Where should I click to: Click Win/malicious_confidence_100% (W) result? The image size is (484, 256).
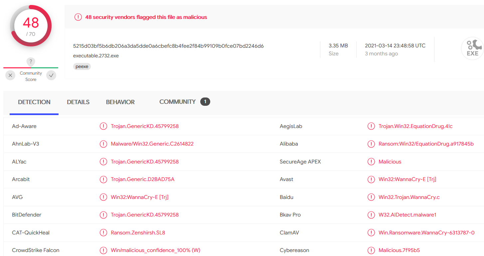(x=155, y=250)
